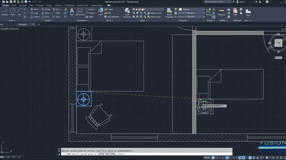This screenshot has height=160, width=286.
Task: Expand the Utilities panel
Action: tap(223, 20)
